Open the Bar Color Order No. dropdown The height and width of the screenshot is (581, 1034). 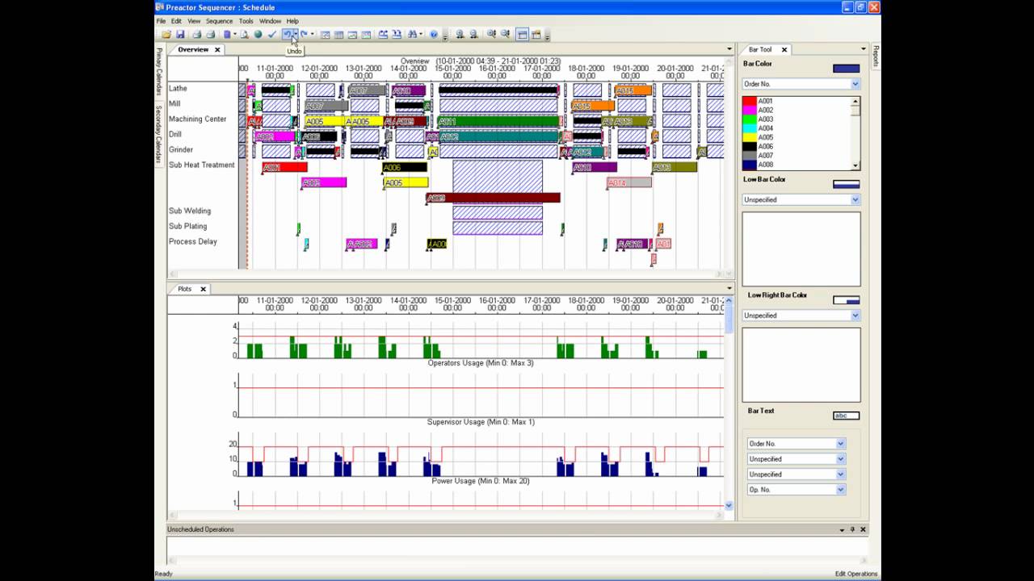click(855, 84)
